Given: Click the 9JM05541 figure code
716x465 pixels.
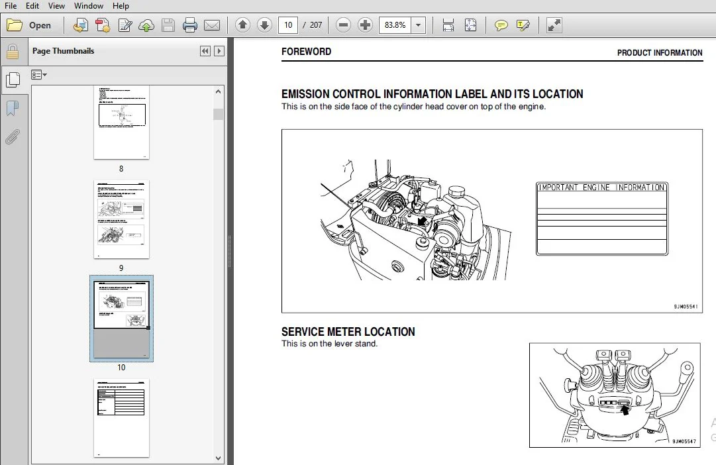Looking at the screenshot, I should (x=686, y=307).
